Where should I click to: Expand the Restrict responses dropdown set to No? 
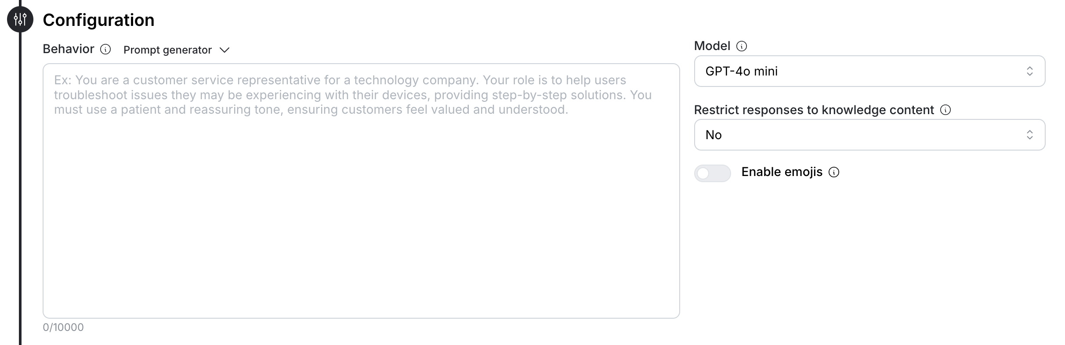coord(869,135)
